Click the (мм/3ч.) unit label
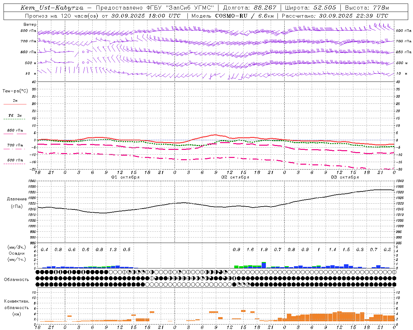Image resolution: width=413 pixels, height=330 pixels. (16, 247)
